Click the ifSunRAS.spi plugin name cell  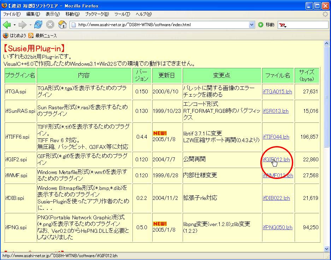tap(20, 111)
